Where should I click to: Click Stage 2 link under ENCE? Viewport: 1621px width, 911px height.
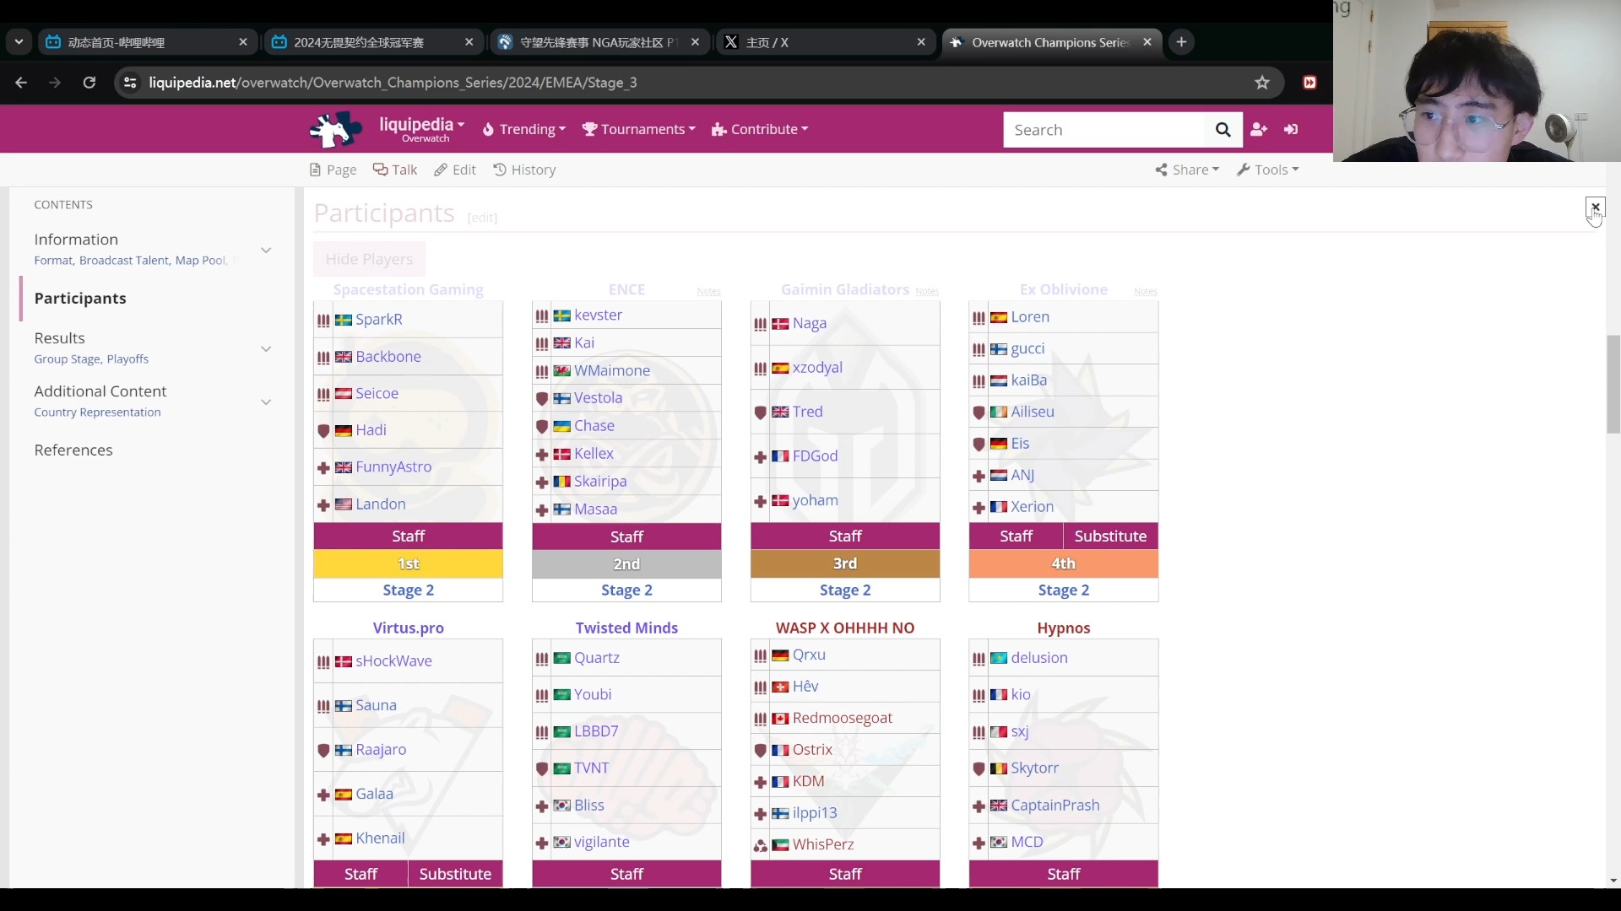coord(626,590)
